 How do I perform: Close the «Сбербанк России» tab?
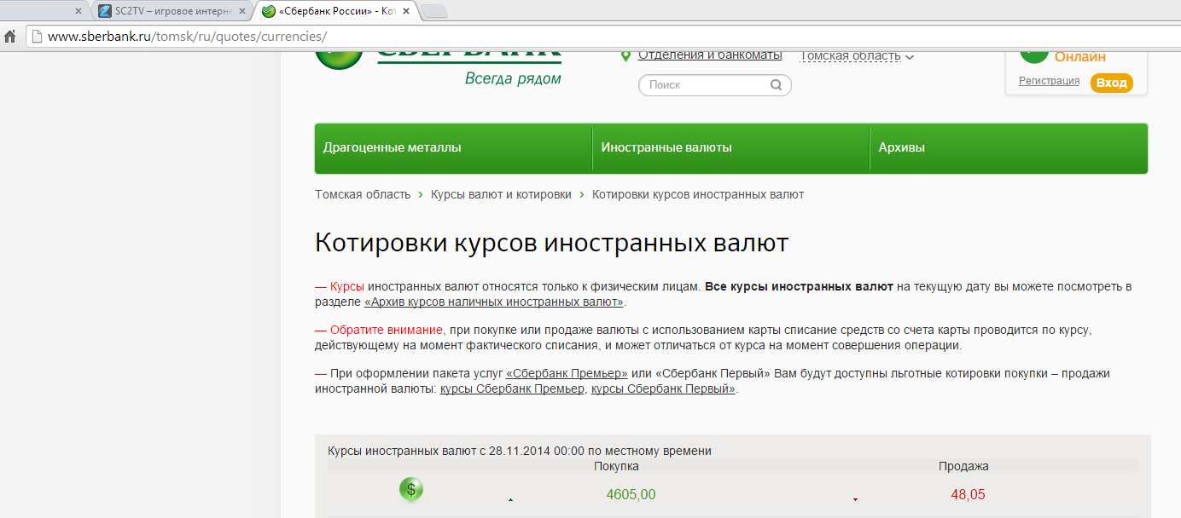406,11
